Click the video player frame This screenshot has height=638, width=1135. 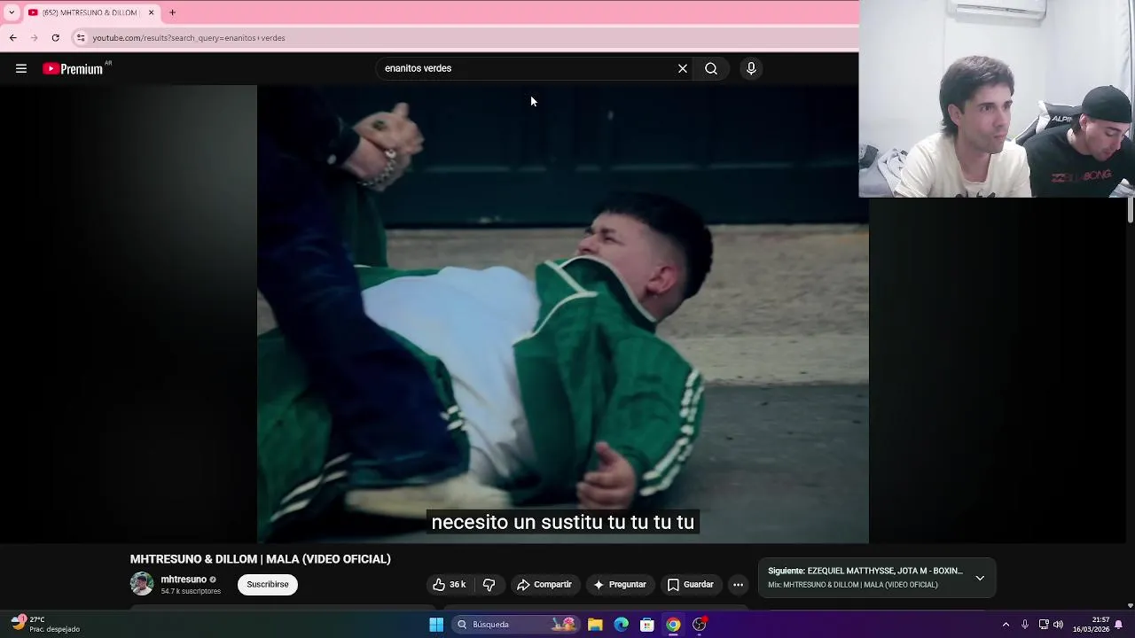click(563, 314)
